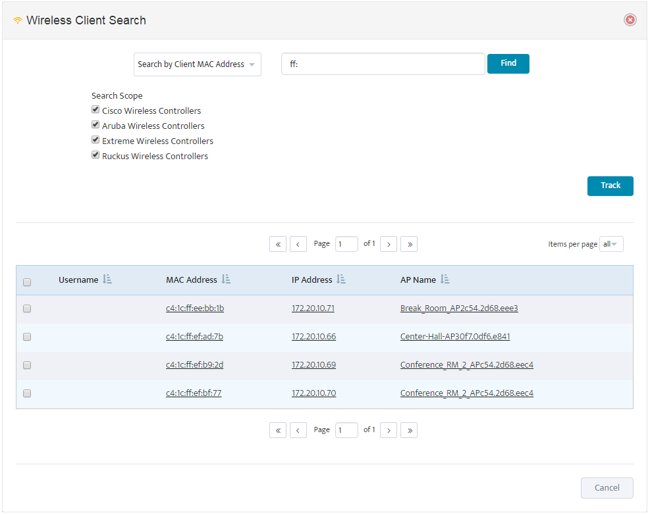The width and height of the screenshot is (650, 515).
Task: Click the Track button
Action: coord(610,185)
